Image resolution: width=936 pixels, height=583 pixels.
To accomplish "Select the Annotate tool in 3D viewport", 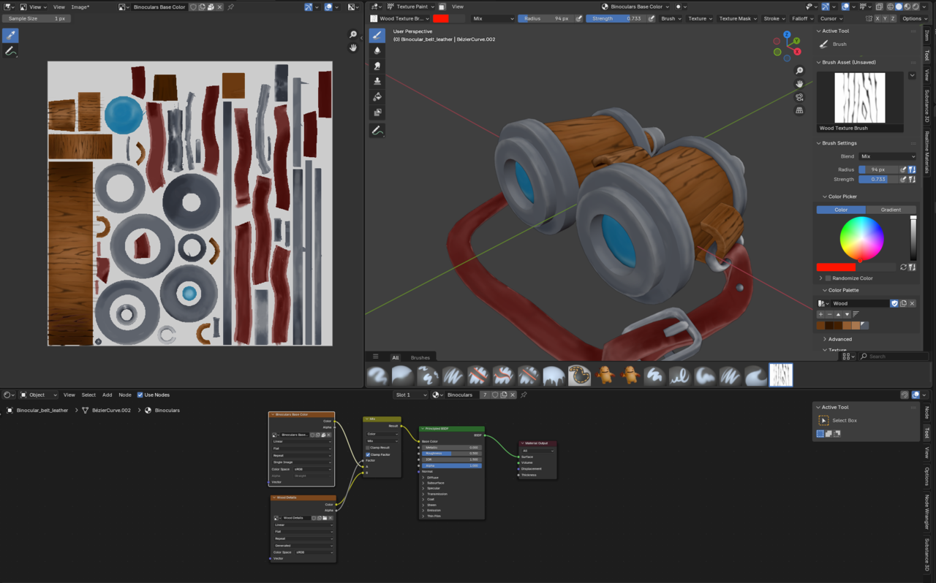I will coord(377,131).
